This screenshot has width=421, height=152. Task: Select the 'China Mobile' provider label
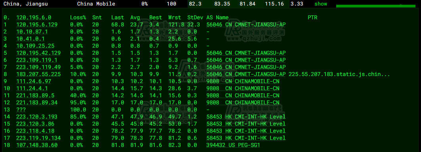pyautogui.click(x=96, y=4)
